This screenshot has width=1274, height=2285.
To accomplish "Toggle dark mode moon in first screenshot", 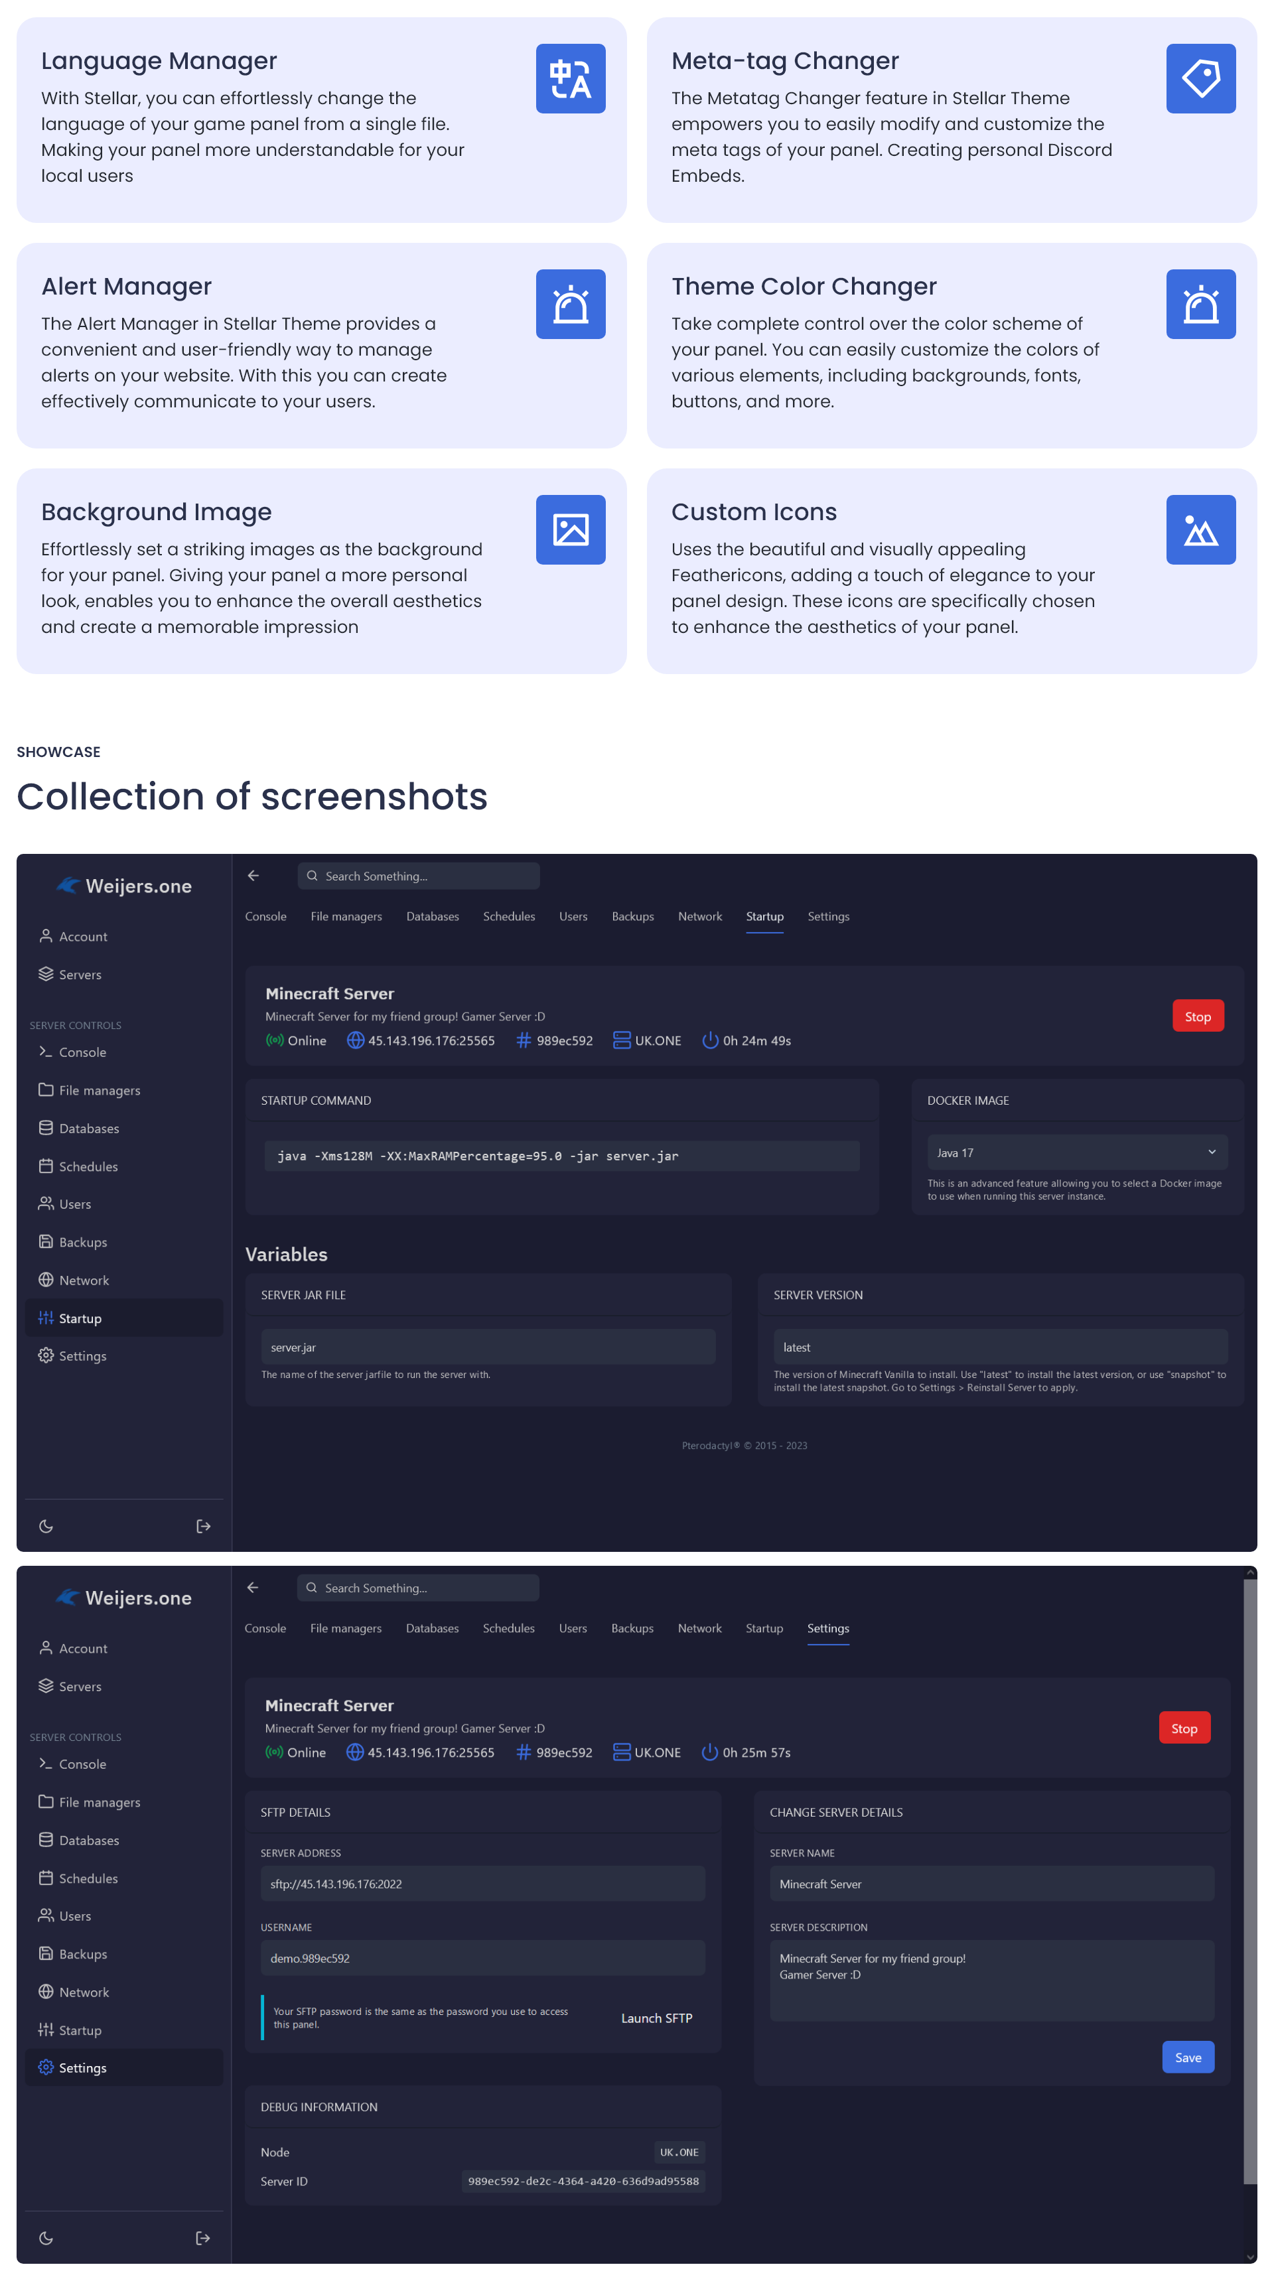I will [46, 1527].
